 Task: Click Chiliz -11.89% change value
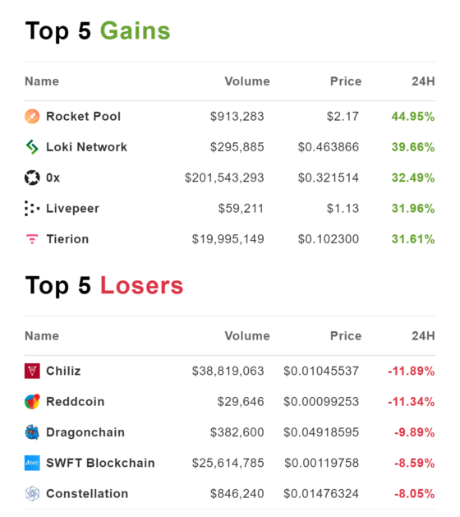(412, 371)
